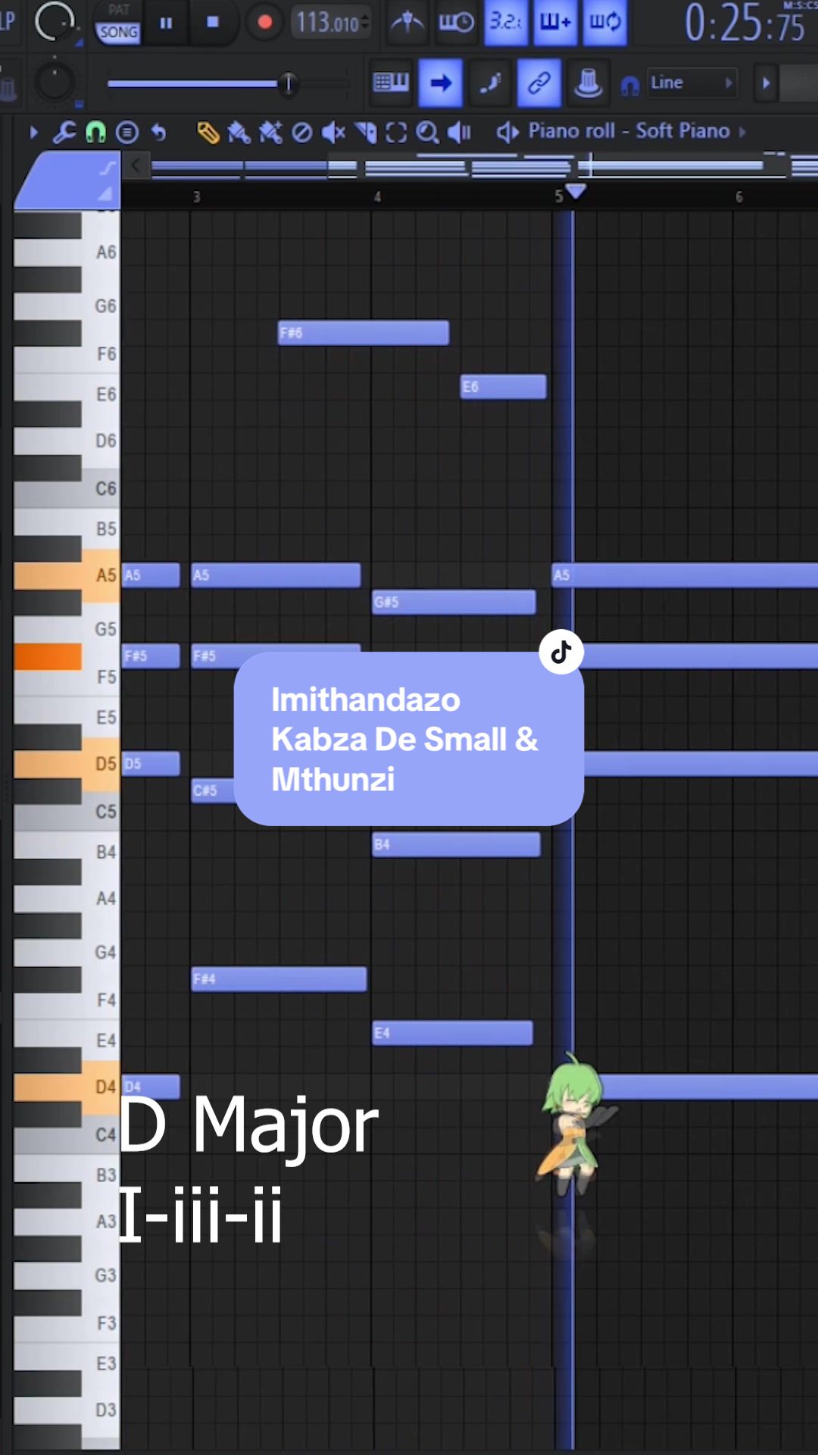Open the Line snap dropdown
Screen dimensions: 818x1455
click(x=691, y=83)
